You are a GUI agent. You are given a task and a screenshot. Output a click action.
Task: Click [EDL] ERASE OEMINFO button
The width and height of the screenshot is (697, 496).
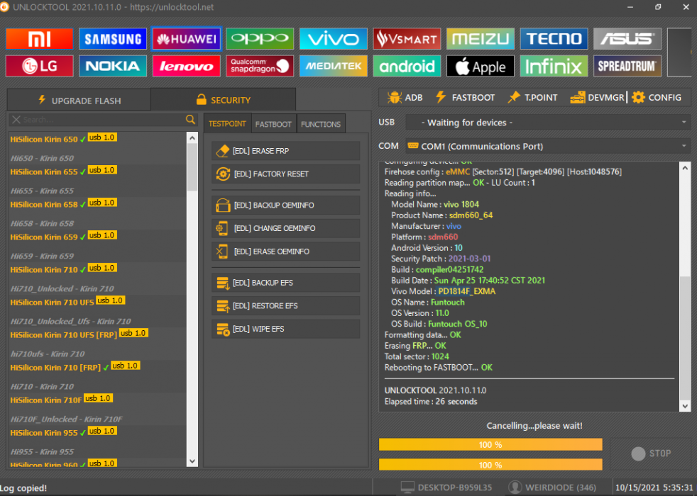(286, 252)
